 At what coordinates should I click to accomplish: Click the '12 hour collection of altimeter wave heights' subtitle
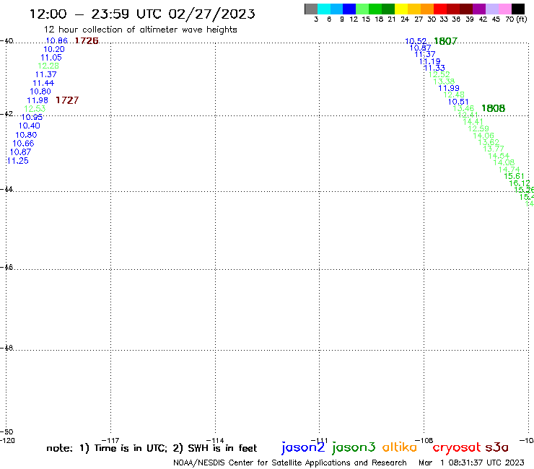coord(140,30)
